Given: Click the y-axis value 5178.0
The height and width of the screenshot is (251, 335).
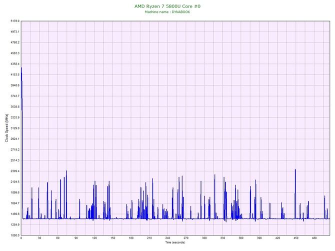Looking at the screenshot, I should point(15,21).
